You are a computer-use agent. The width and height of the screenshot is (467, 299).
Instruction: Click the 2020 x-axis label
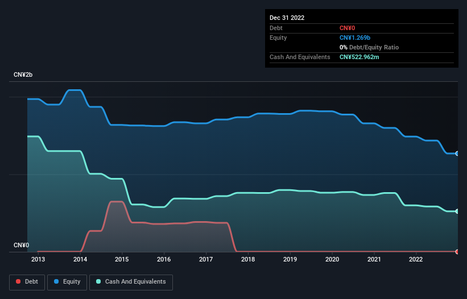[x=332, y=259]
